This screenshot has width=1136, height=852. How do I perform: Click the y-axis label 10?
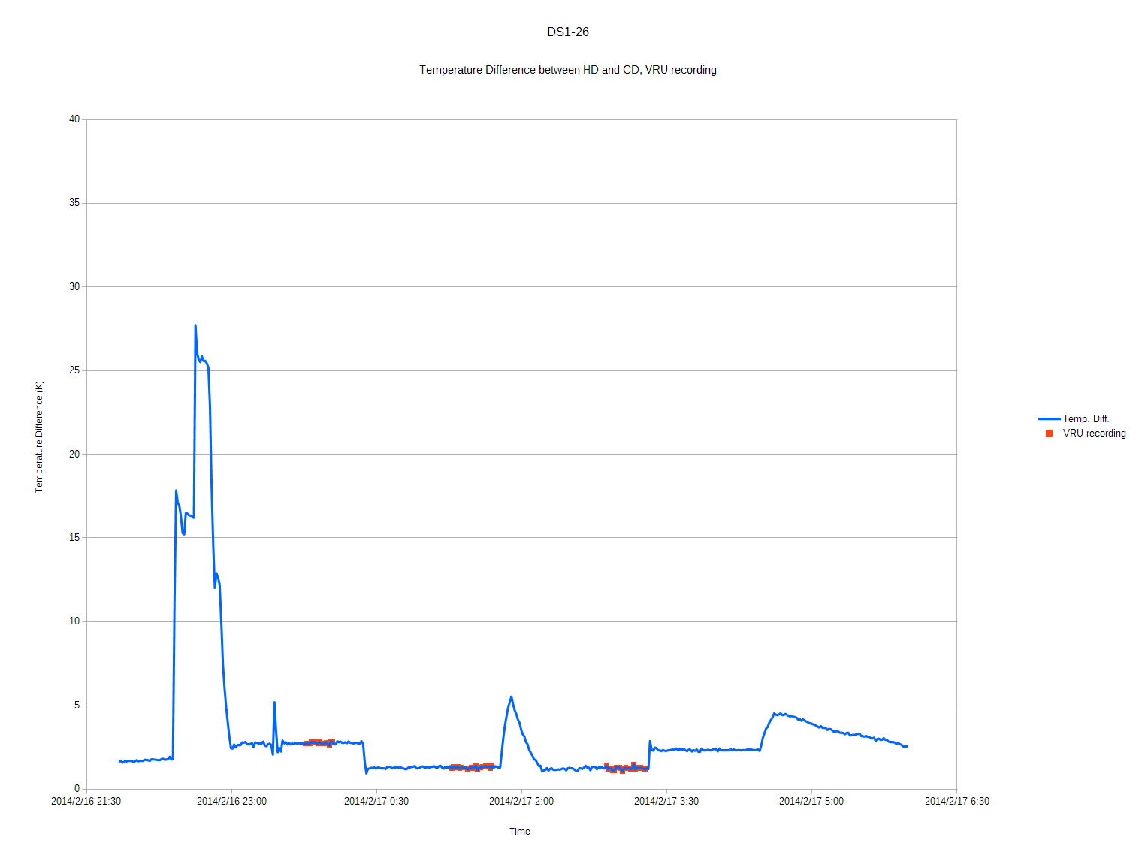click(74, 621)
